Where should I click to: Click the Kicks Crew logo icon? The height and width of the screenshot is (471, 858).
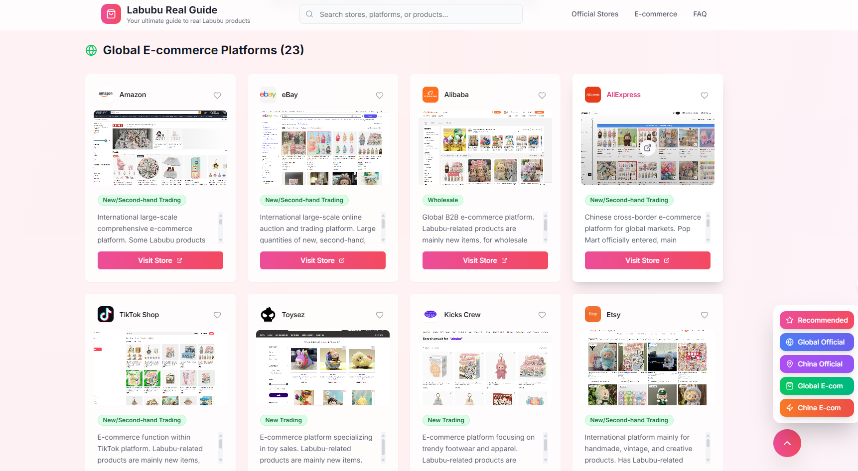[430, 314]
